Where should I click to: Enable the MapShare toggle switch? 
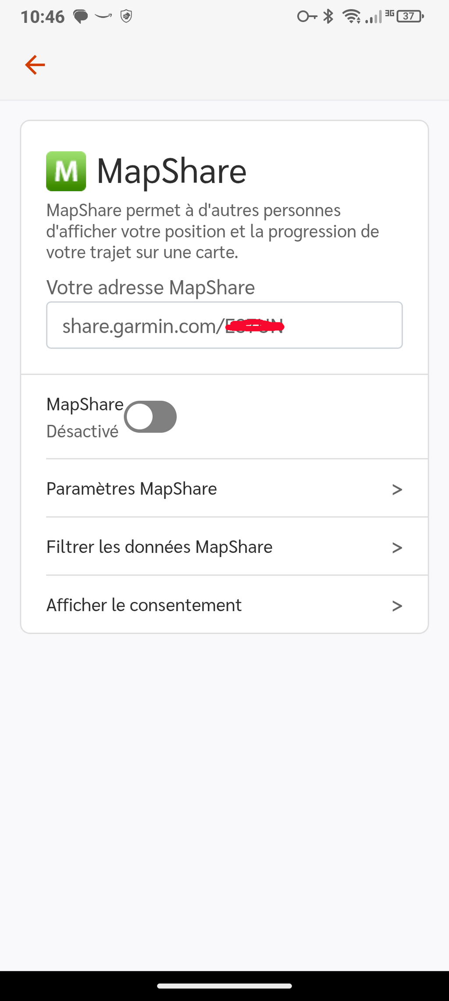coord(150,417)
